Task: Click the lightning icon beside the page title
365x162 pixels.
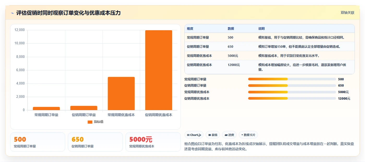Action: point(13,13)
